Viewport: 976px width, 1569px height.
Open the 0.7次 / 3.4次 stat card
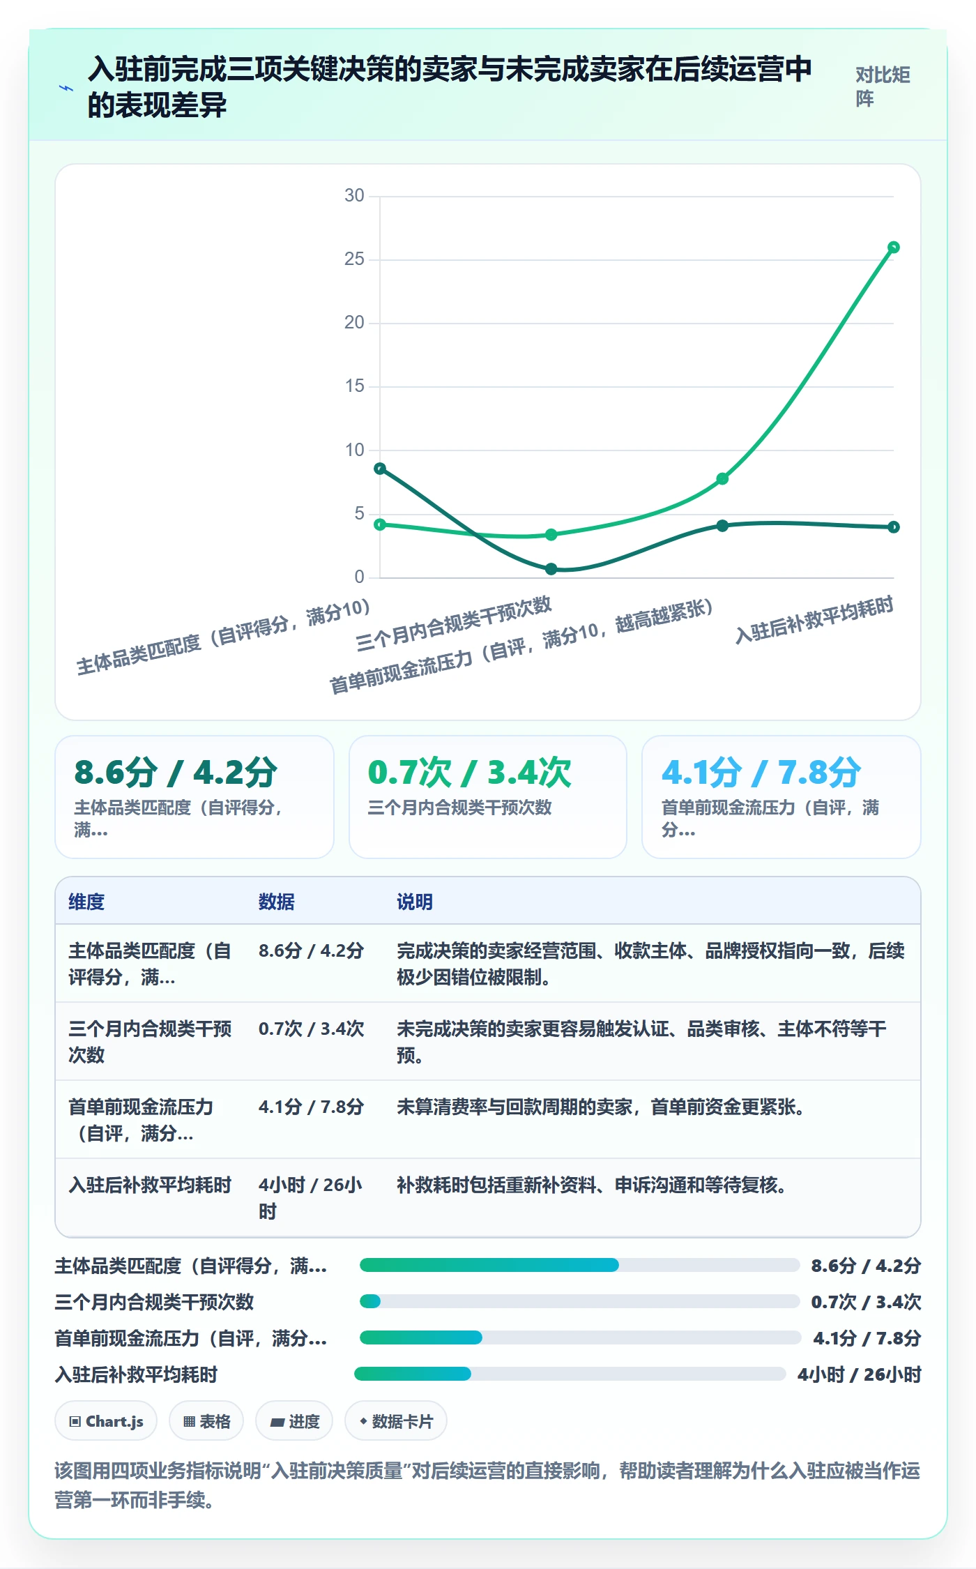tap(488, 797)
